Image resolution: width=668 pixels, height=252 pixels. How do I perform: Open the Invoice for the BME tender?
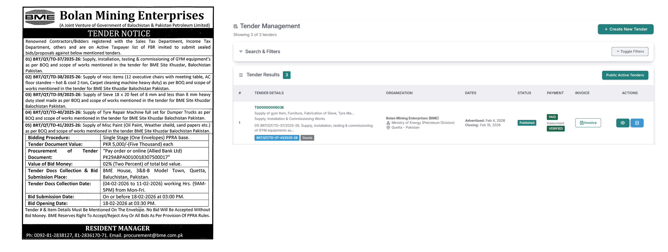pos(588,123)
